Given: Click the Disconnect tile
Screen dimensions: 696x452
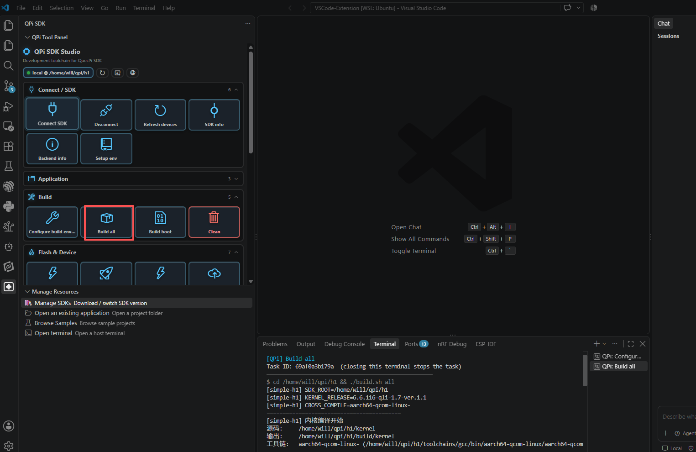Looking at the screenshot, I should tap(106, 115).
